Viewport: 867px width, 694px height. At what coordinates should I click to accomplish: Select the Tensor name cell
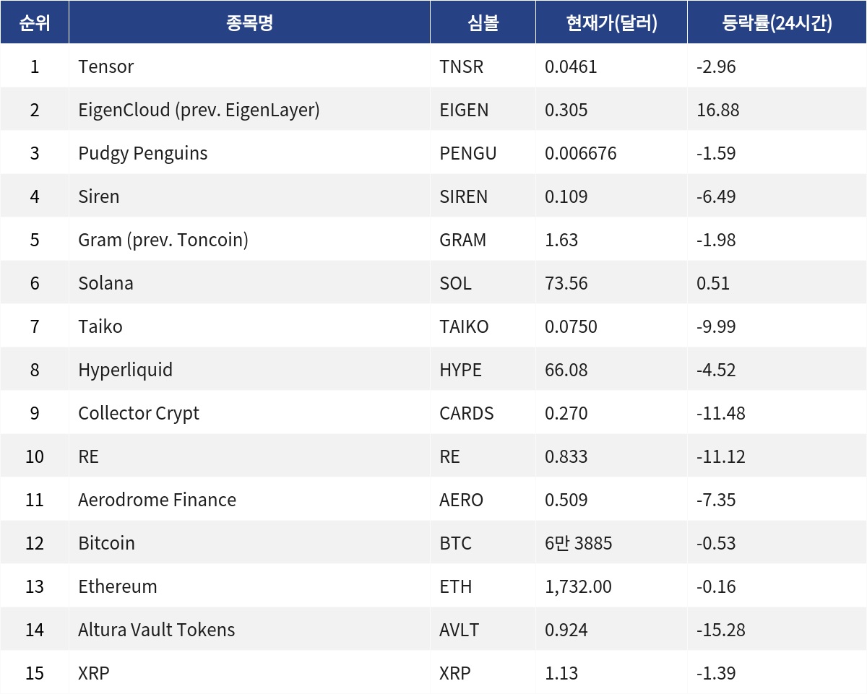[x=249, y=66]
